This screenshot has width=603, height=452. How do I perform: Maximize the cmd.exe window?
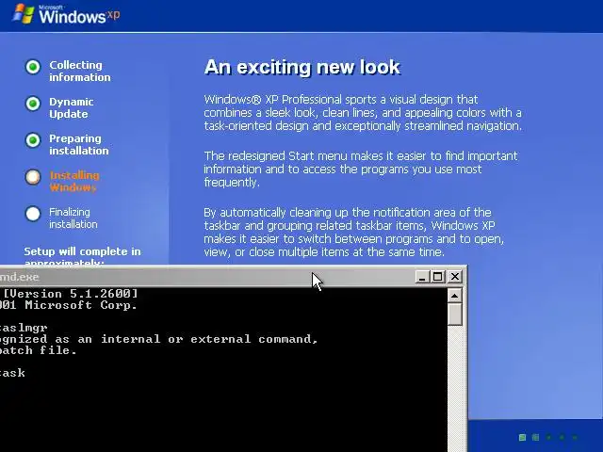tap(438, 276)
